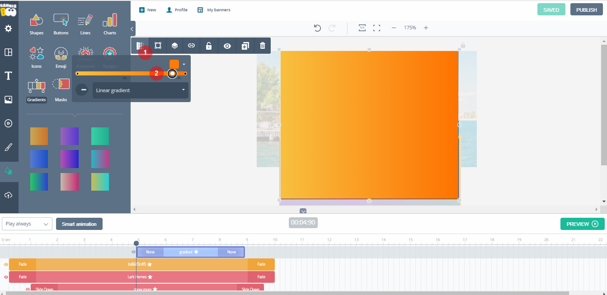This screenshot has height=295, width=607.
Task: Toggle gradient layer visibility in timeline
Action: point(133,252)
